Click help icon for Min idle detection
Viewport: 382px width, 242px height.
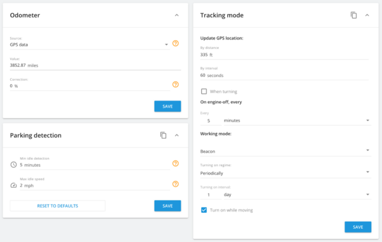176,163
